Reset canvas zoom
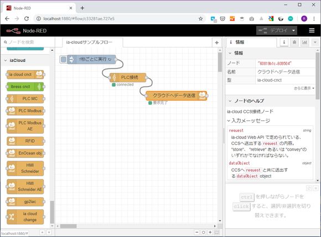Viewport: 321px width, 237px height. click(x=204, y=232)
